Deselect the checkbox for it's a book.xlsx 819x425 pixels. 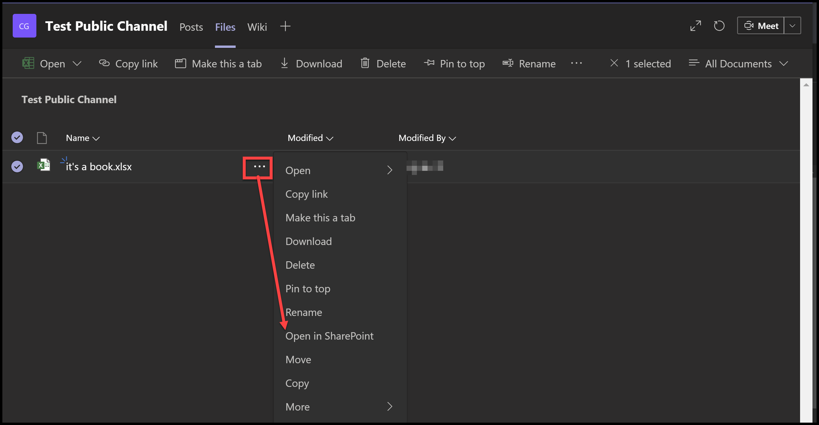tap(17, 166)
